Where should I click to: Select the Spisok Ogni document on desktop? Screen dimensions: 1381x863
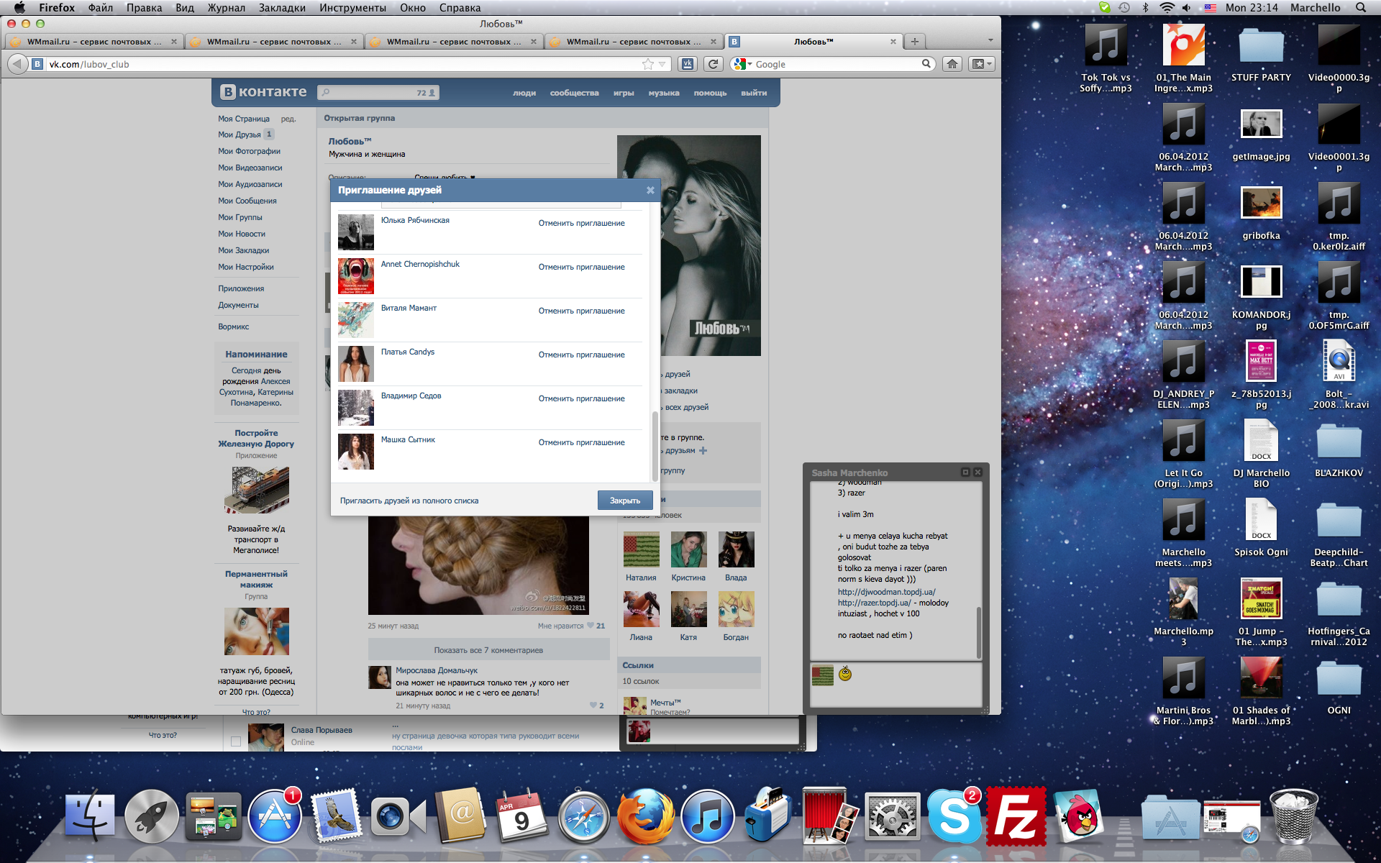pos(1261,529)
